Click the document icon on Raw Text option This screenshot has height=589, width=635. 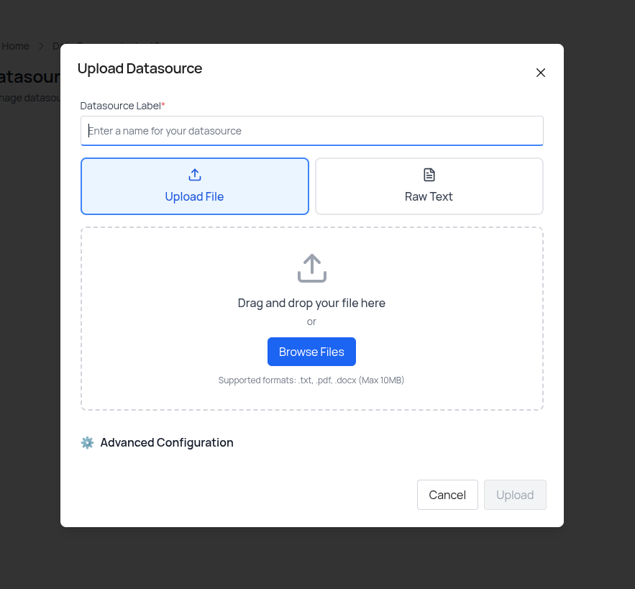[x=429, y=174]
